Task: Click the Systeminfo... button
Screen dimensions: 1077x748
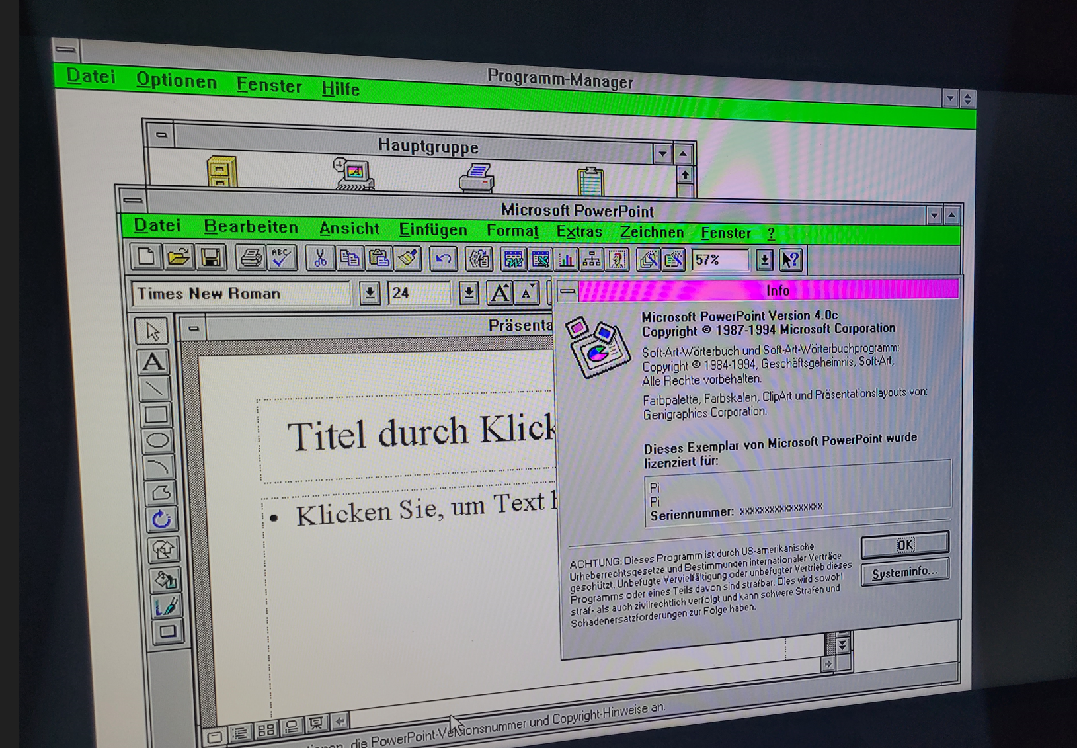Action: 904,573
